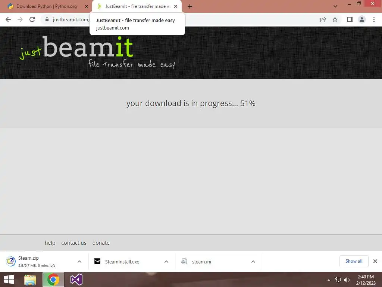
Task: Click Show all downloads
Action: (354, 261)
